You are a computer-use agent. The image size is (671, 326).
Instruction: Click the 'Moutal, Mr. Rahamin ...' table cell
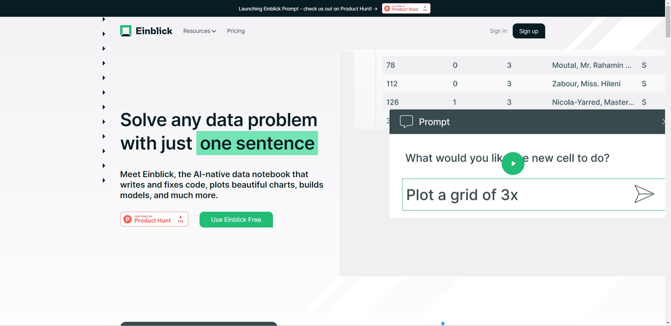pyautogui.click(x=592, y=65)
